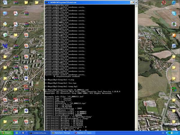Click the first quick launch icon
180x135 pixels.
pyautogui.click(x=16, y=133)
